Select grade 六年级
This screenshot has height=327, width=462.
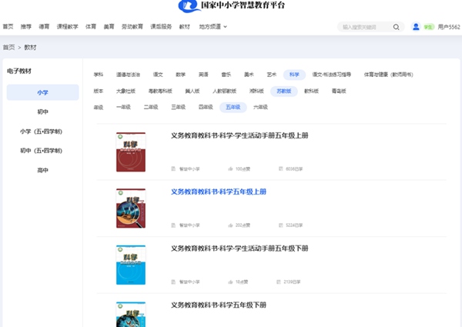pos(260,107)
